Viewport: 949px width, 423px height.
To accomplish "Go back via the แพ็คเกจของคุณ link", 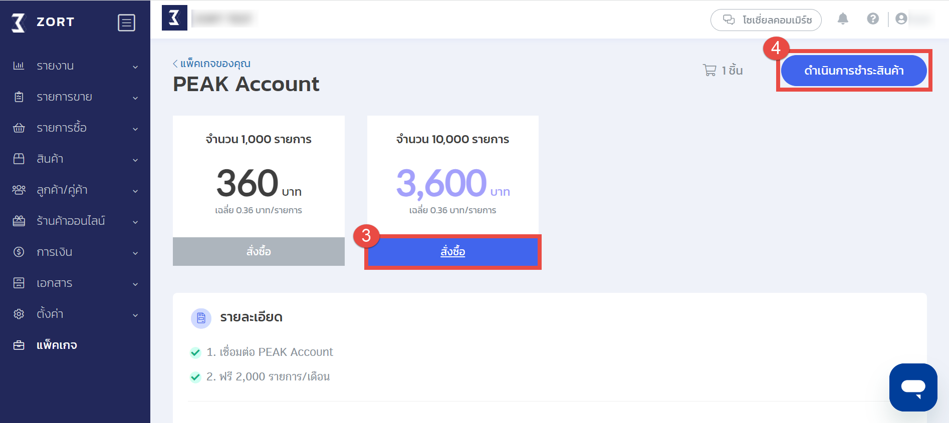I will point(211,64).
